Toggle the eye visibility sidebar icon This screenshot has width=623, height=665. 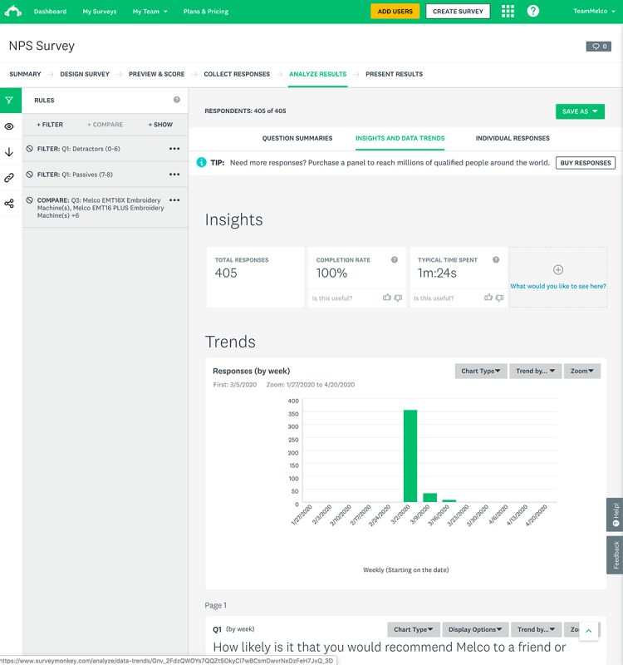click(x=9, y=126)
